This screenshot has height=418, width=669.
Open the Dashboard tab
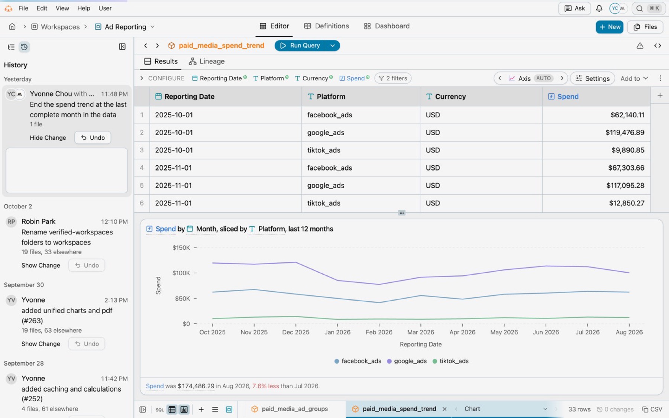[x=387, y=26]
